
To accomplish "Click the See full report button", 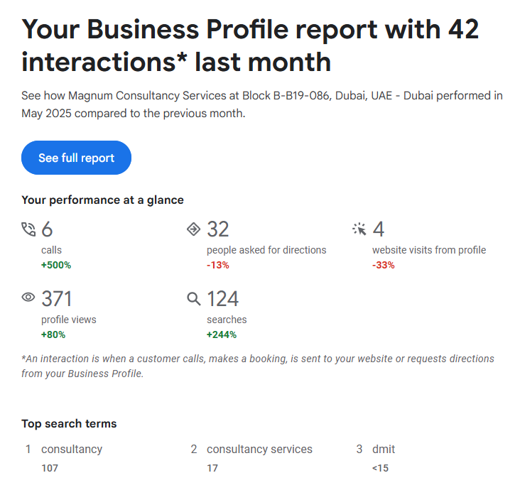I will [76, 158].
